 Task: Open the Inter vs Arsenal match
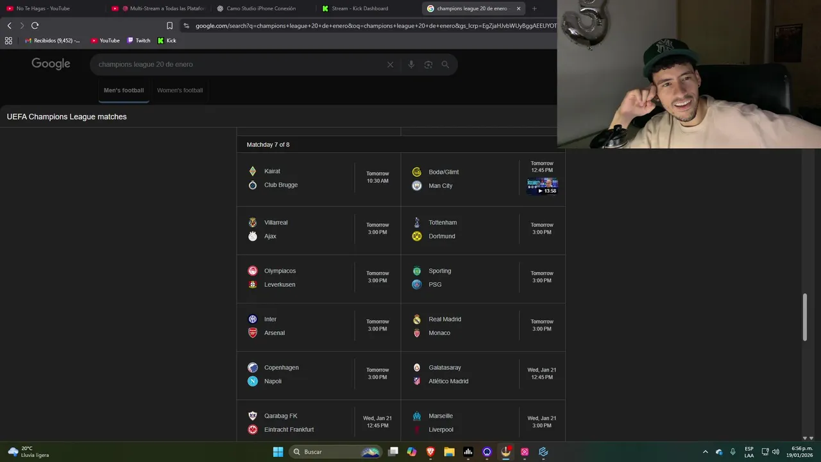[319, 326]
